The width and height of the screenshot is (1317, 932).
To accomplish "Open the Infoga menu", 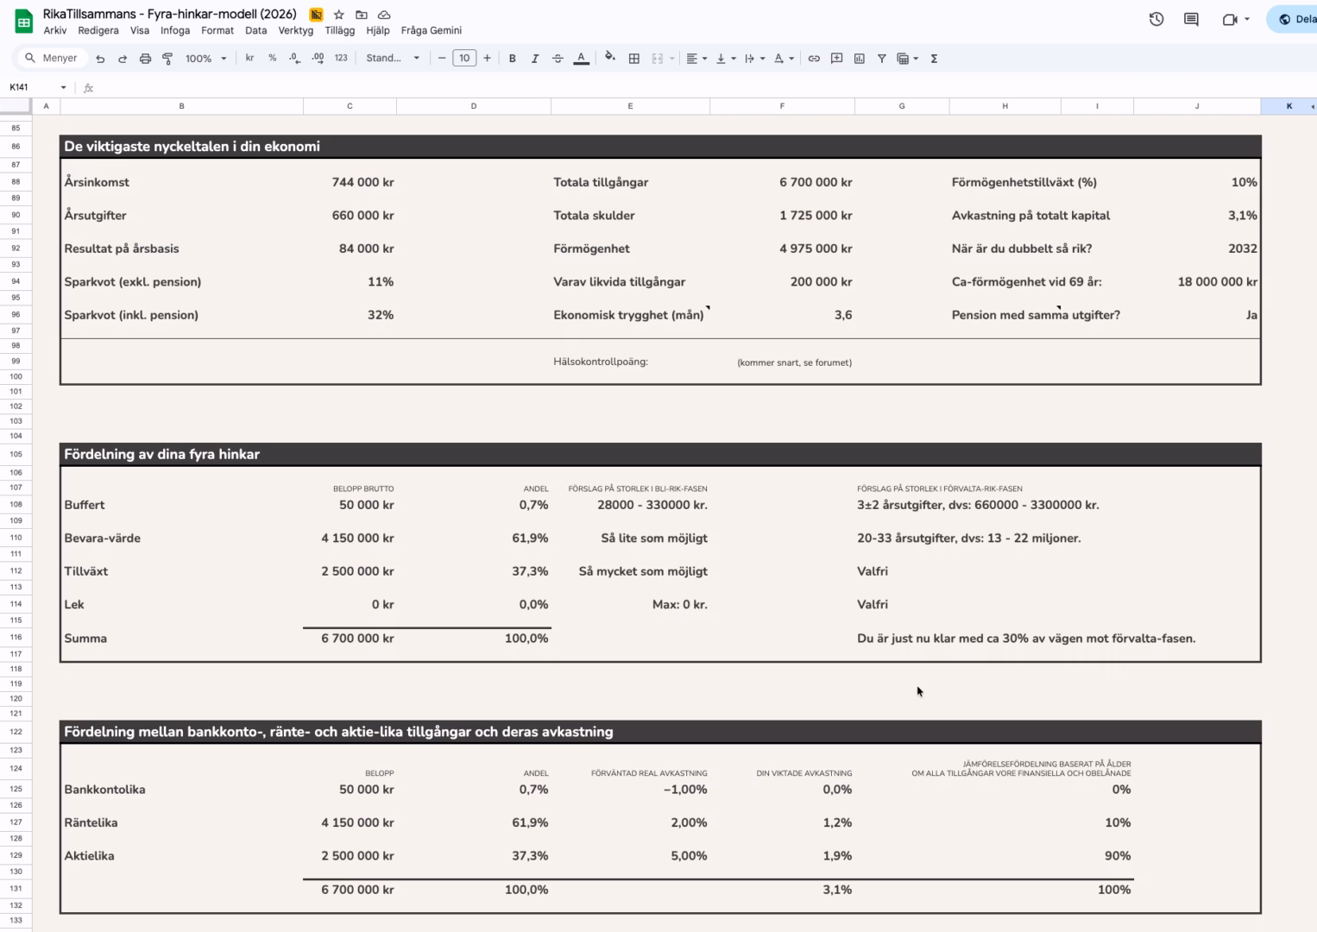I will [175, 30].
